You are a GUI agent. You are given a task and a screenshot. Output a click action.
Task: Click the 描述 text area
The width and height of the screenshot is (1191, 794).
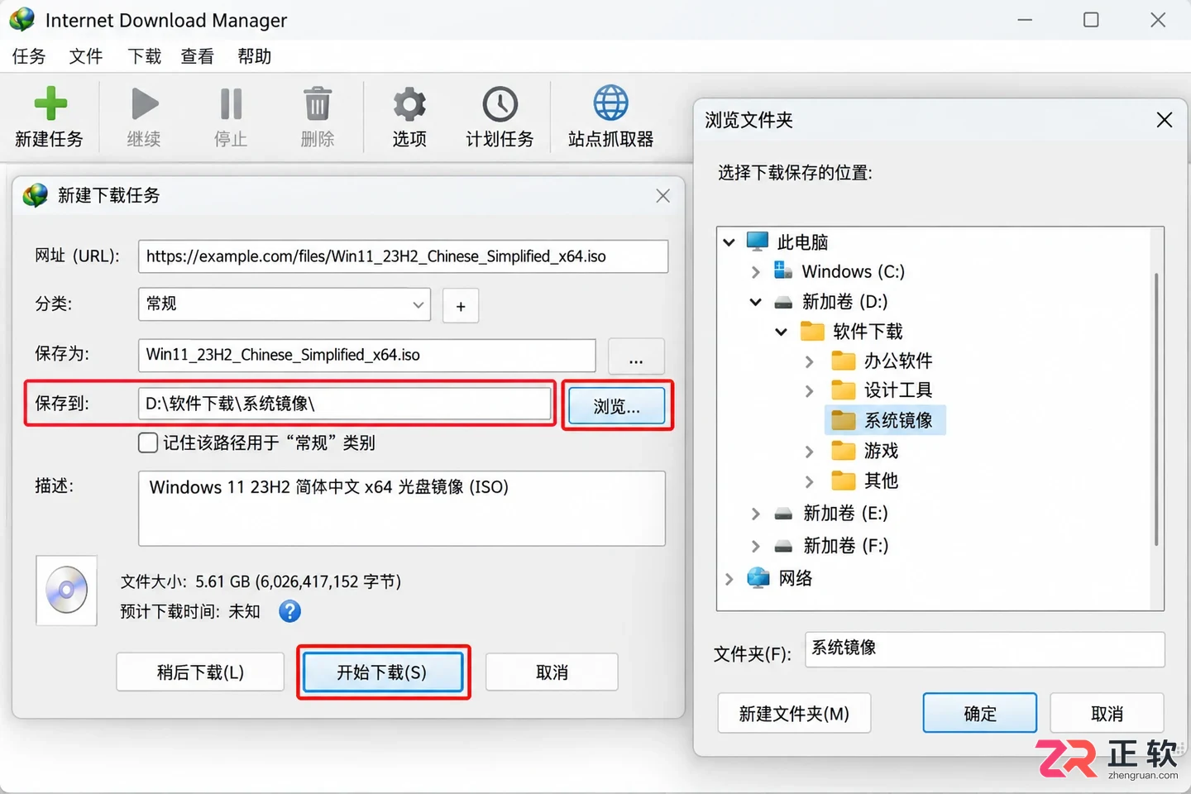(402, 509)
